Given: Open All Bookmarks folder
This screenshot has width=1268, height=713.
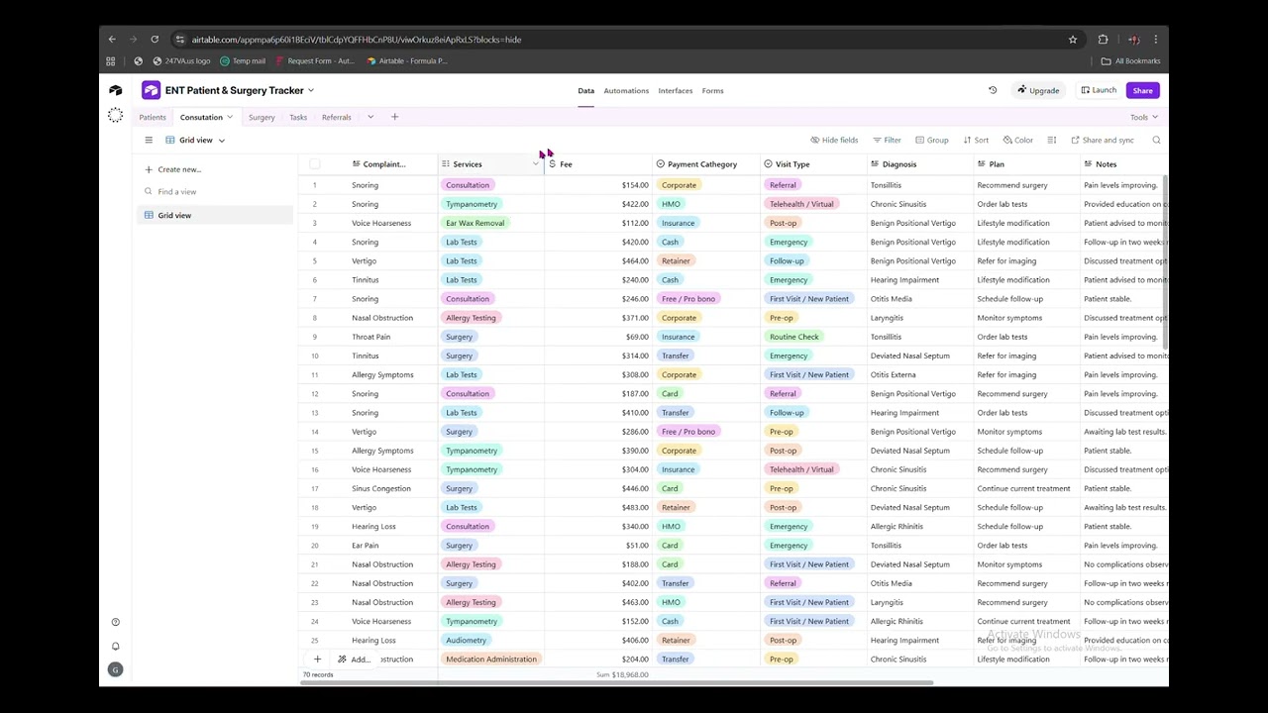Looking at the screenshot, I should 1130,60.
